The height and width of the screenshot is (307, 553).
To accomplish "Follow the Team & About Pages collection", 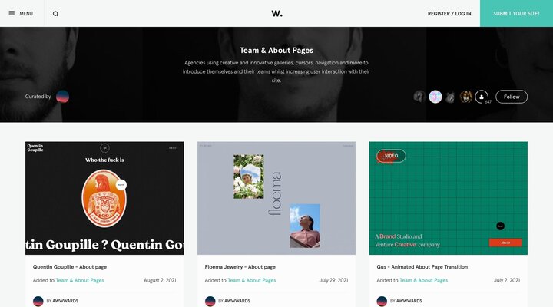I will (512, 97).
